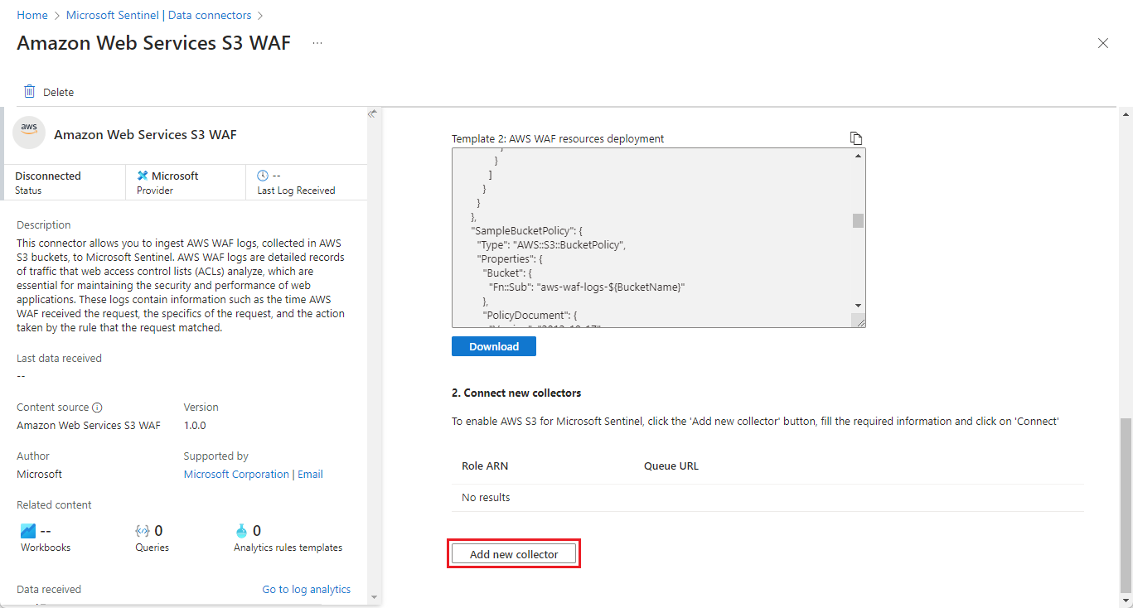Click the main page scrollbar thumb
The width and height of the screenshot is (1133, 608).
coord(1125,505)
